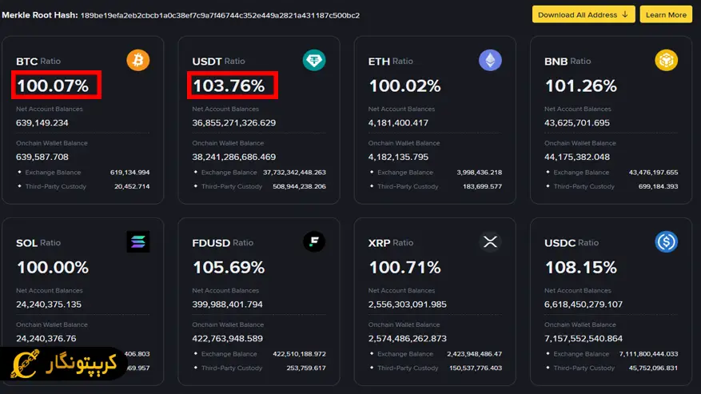This screenshot has height=394, width=701.
Task: Select XRP onchain wallet balance 2,574,486,262.873
Action: tap(408, 339)
